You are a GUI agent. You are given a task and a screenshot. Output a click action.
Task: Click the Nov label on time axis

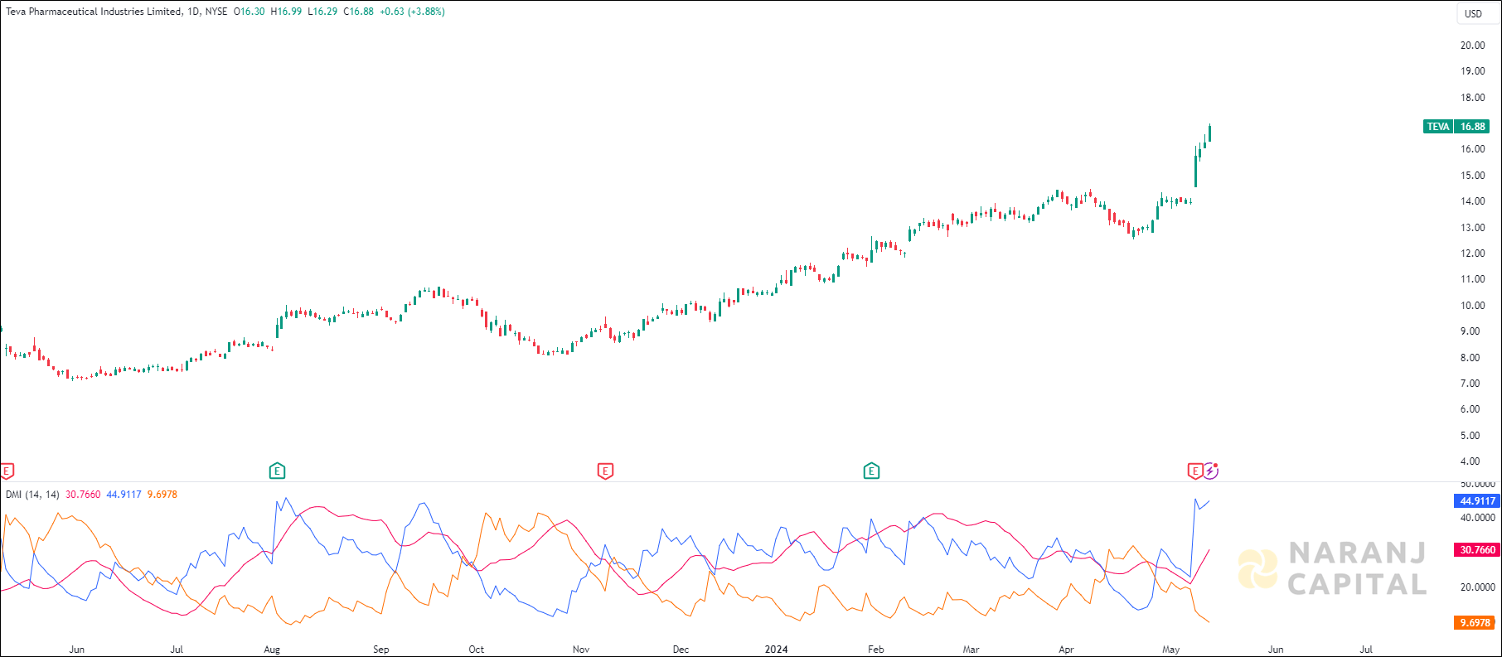[x=581, y=650]
